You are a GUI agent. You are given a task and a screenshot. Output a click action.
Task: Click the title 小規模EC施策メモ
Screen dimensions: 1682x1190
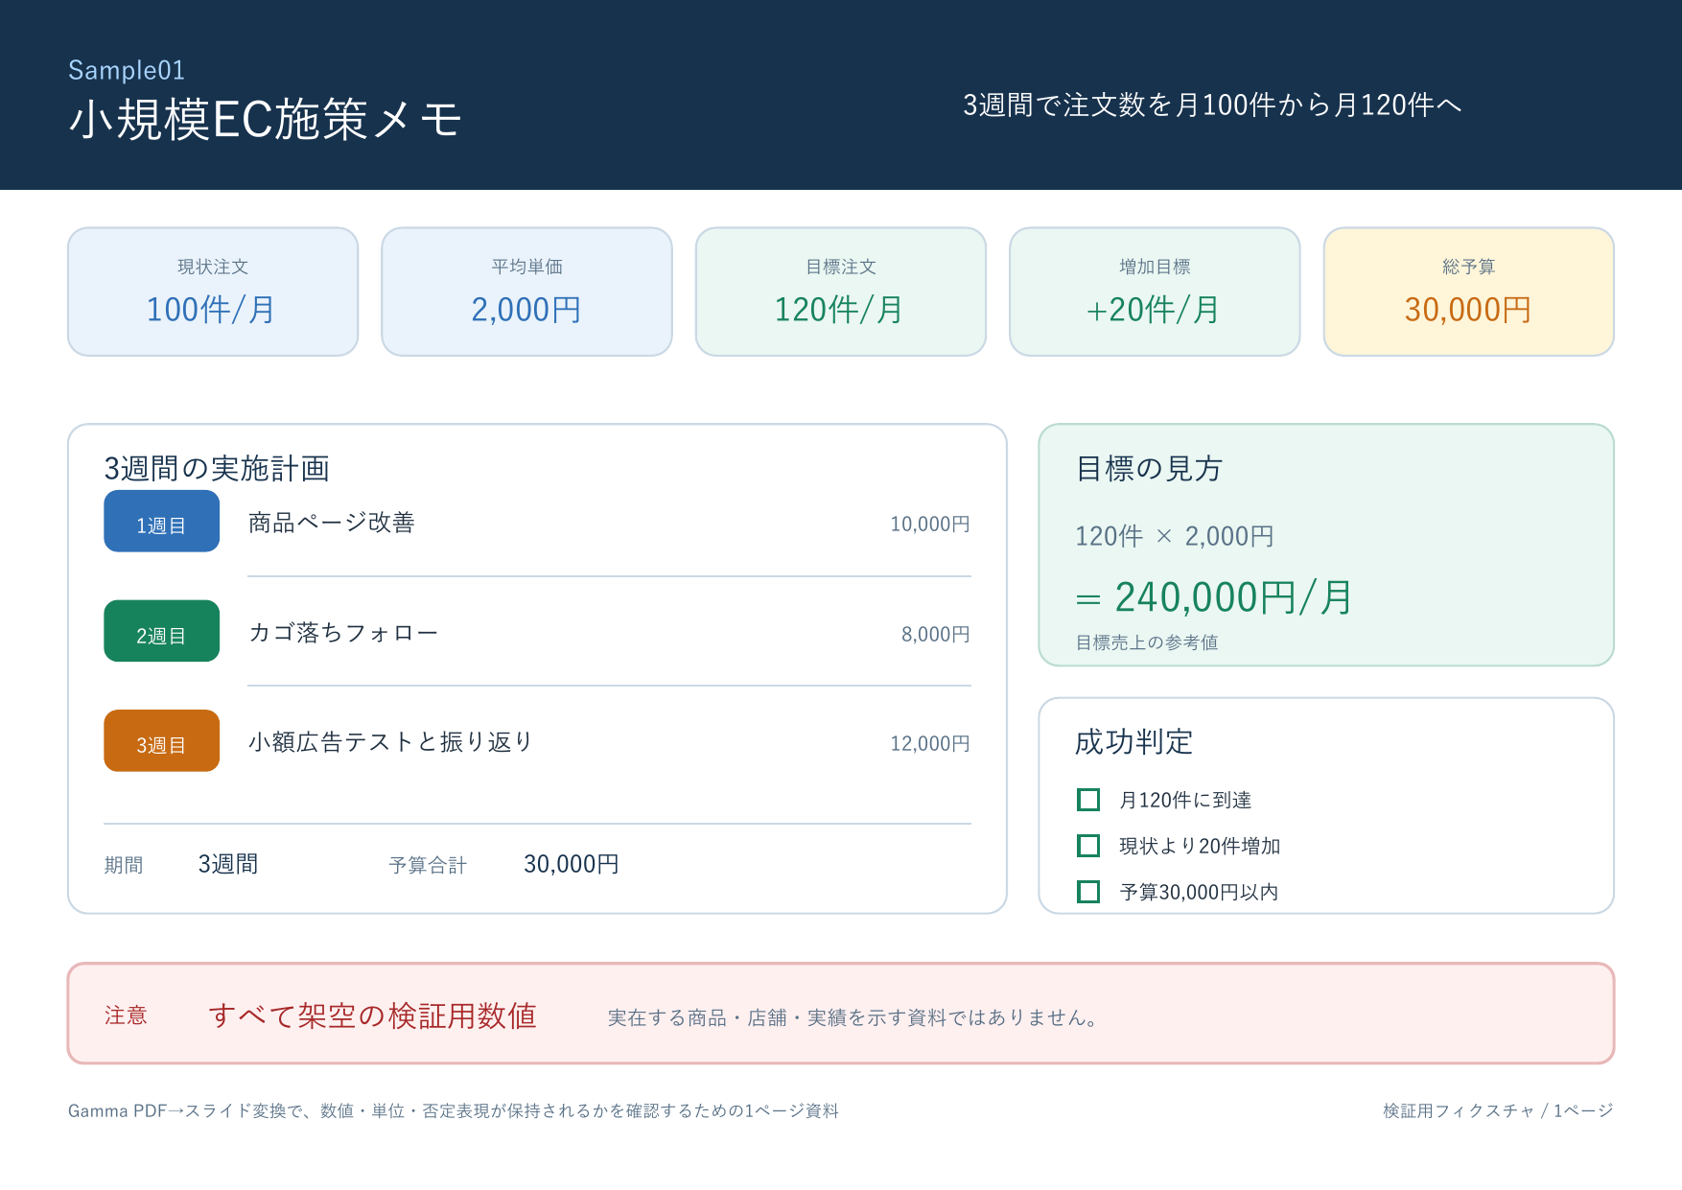tap(266, 120)
